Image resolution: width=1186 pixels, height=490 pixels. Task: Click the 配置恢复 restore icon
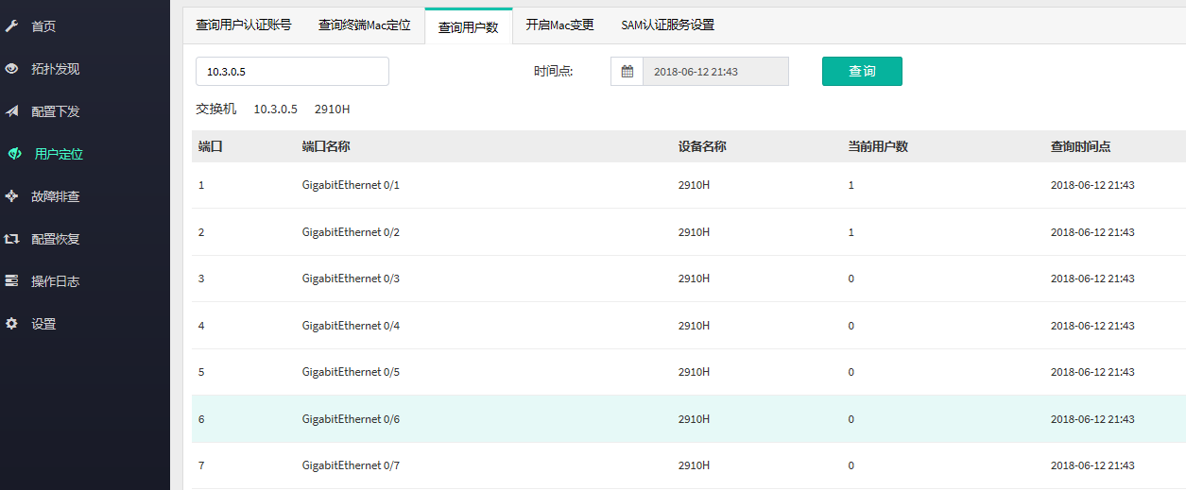(x=11, y=239)
